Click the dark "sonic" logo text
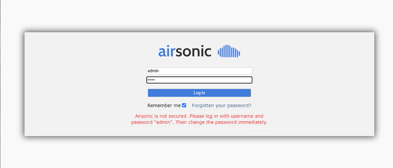Viewport: 394px width, 168px height. pos(193,52)
